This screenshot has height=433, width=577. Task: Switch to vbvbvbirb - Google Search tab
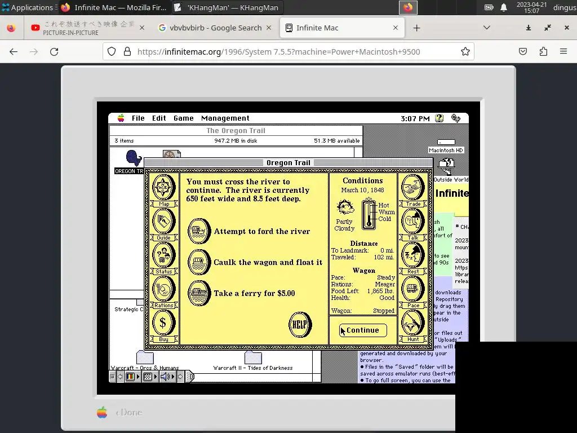coord(215,28)
